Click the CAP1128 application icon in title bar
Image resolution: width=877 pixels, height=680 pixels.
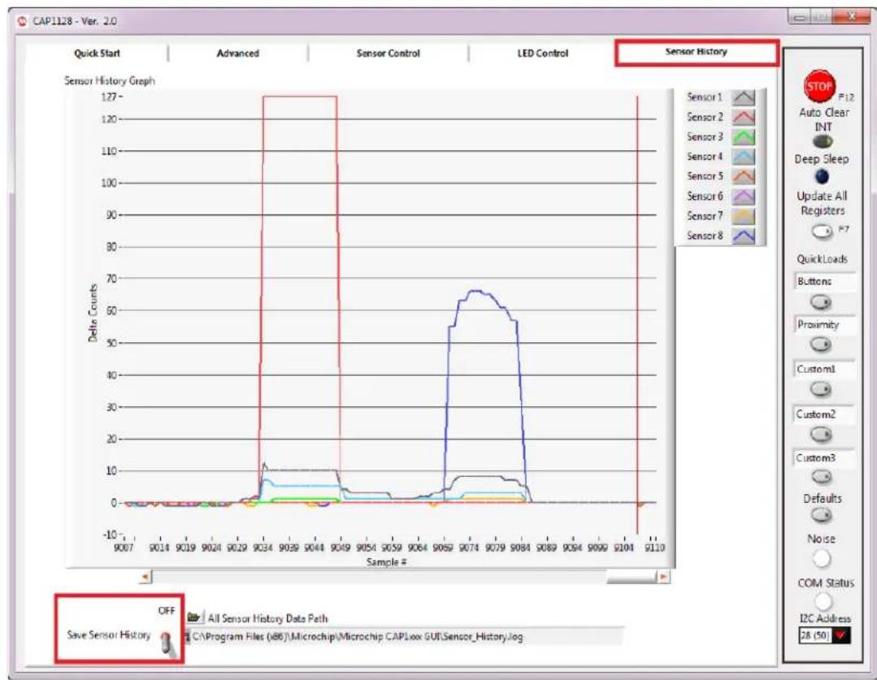pyautogui.click(x=23, y=21)
